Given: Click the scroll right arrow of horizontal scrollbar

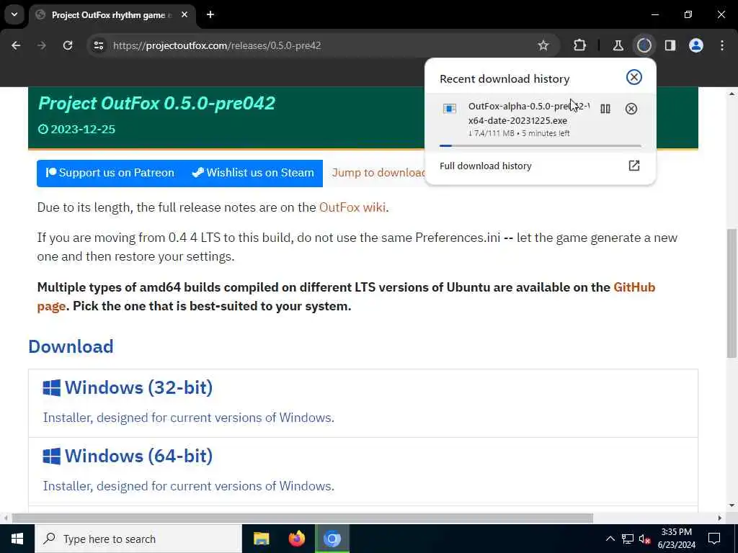Looking at the screenshot, I should [x=720, y=518].
